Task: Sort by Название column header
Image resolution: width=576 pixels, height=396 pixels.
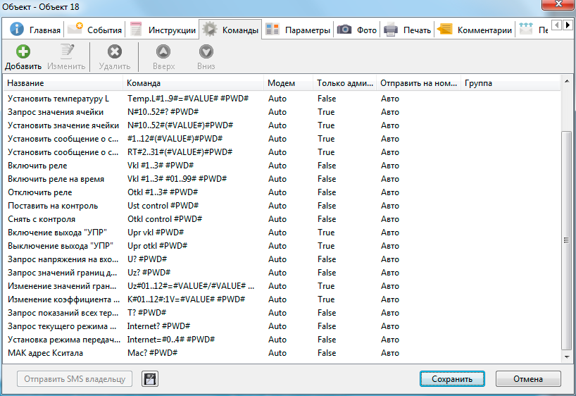Action: (x=63, y=83)
